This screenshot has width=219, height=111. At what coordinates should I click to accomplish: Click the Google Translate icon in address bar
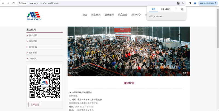click(x=178, y=3)
